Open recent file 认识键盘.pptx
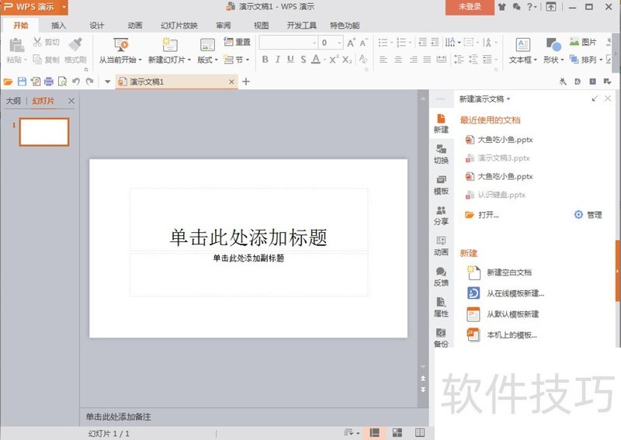This screenshot has height=440, width=621. pos(495,195)
